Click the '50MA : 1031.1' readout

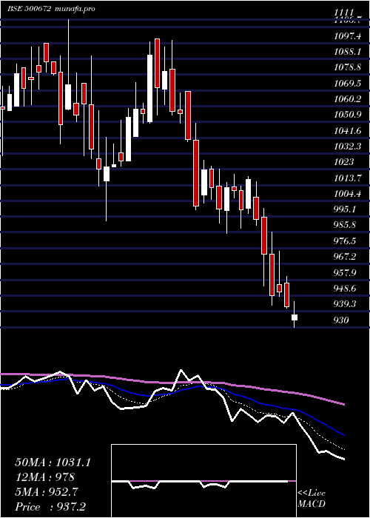click(53, 462)
